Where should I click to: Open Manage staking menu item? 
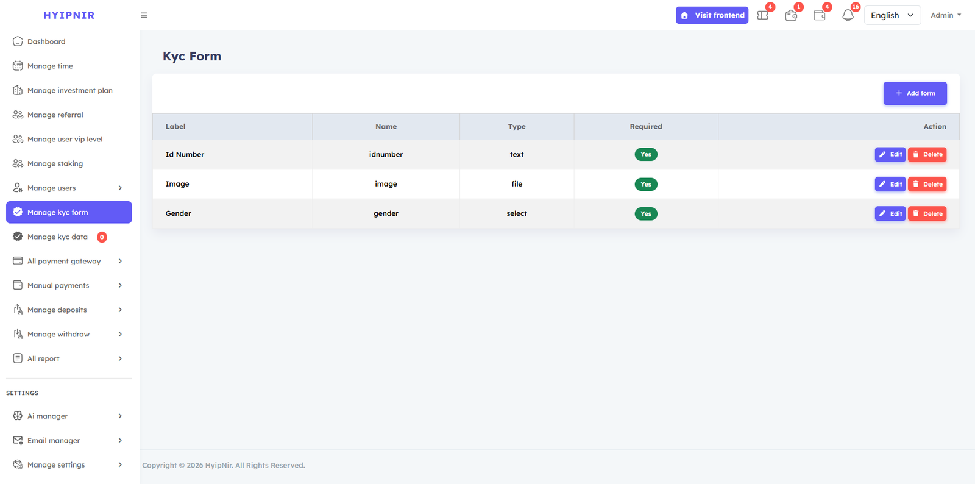(69, 163)
